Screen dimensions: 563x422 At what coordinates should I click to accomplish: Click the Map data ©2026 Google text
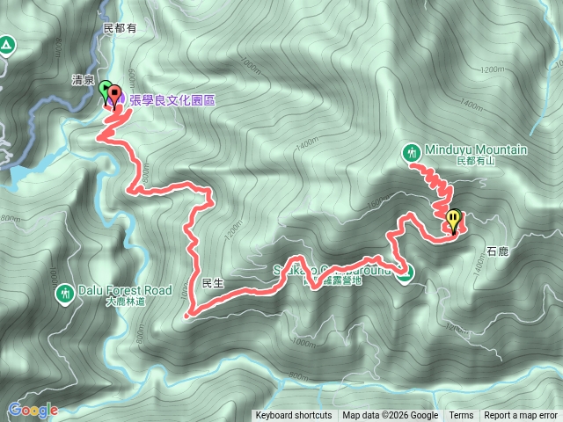(390, 416)
